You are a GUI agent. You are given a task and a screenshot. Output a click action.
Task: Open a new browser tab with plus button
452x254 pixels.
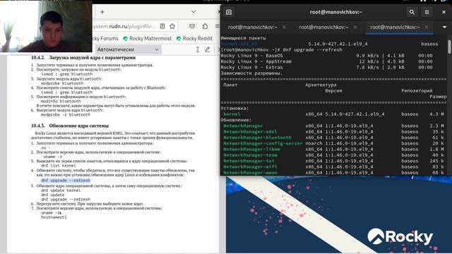[x=102, y=12]
